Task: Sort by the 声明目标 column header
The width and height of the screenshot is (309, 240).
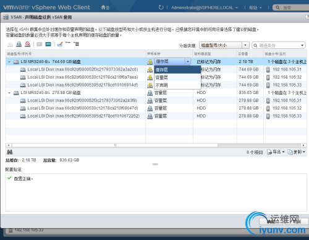Action: pyautogui.click(x=169, y=54)
